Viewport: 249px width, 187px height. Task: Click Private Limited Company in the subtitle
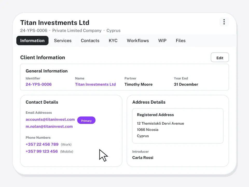[x=77, y=31]
